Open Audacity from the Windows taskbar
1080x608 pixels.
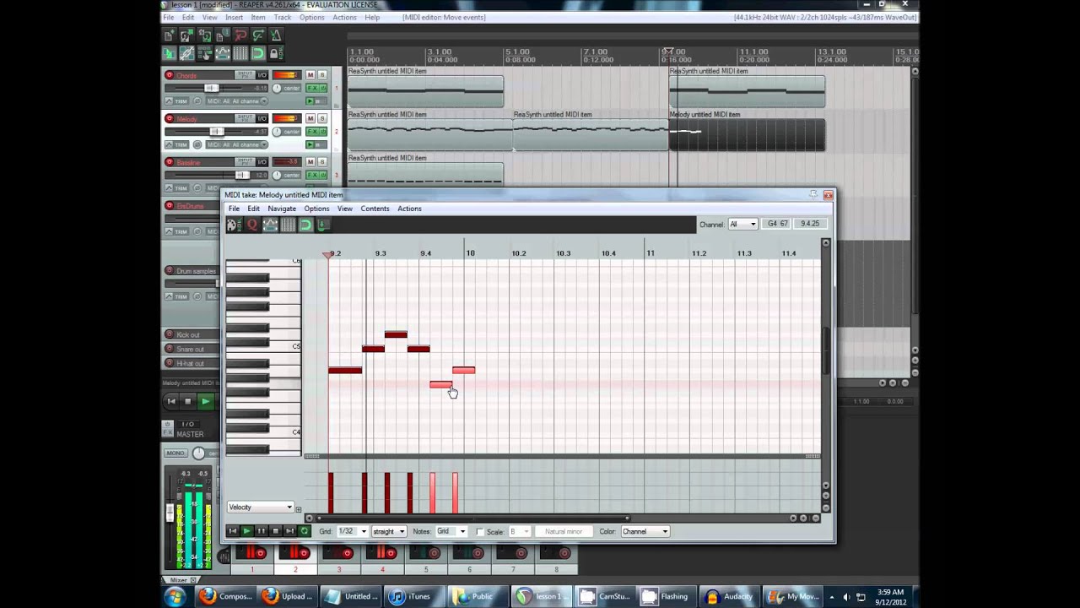[x=729, y=596]
